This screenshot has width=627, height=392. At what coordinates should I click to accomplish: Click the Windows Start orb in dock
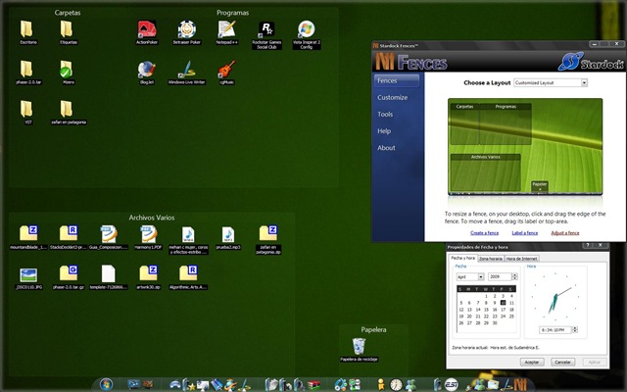[x=106, y=384]
